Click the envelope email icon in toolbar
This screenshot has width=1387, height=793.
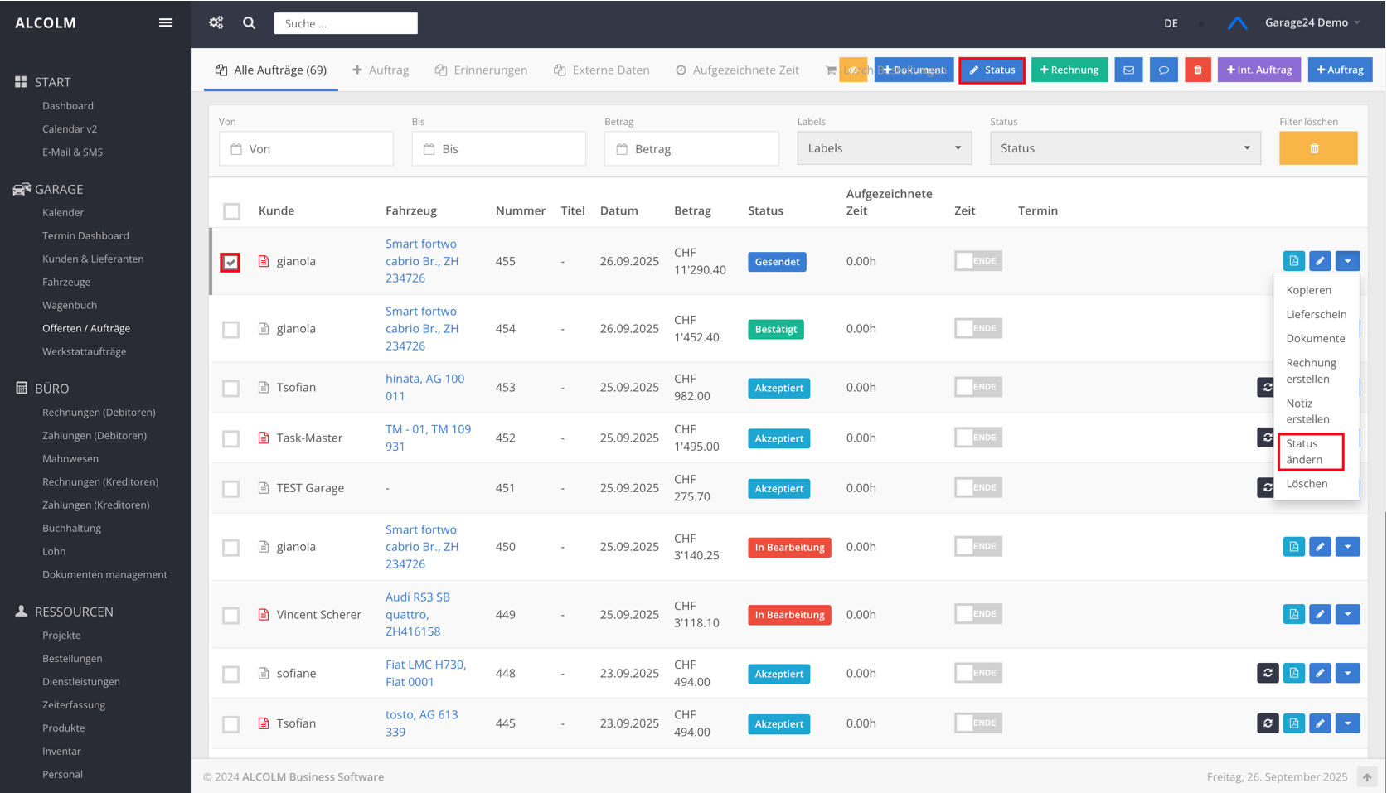(x=1128, y=70)
